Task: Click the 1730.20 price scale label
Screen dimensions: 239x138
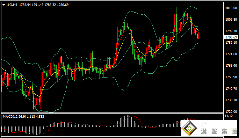Action: tap(231, 100)
